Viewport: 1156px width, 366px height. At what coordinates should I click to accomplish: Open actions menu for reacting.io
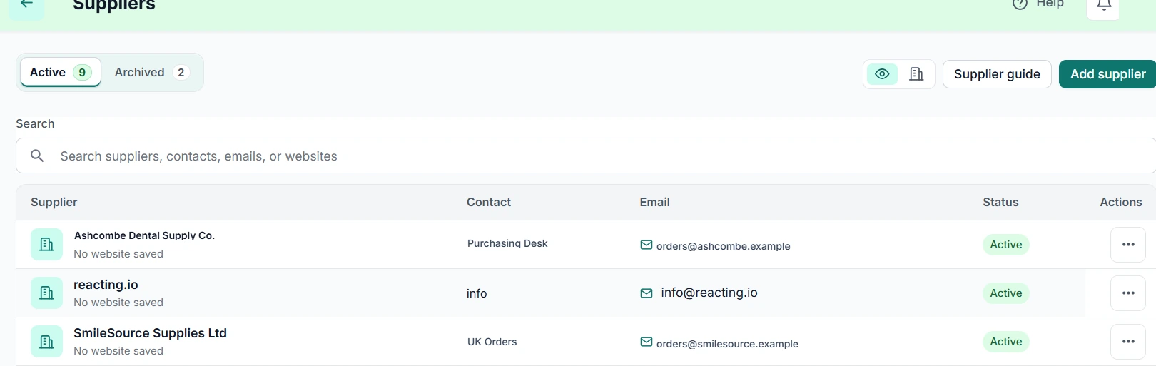click(x=1127, y=293)
